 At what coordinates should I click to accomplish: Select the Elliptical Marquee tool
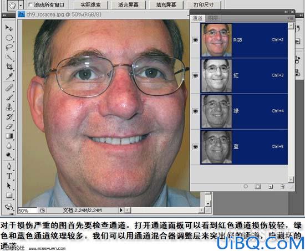[9, 38]
